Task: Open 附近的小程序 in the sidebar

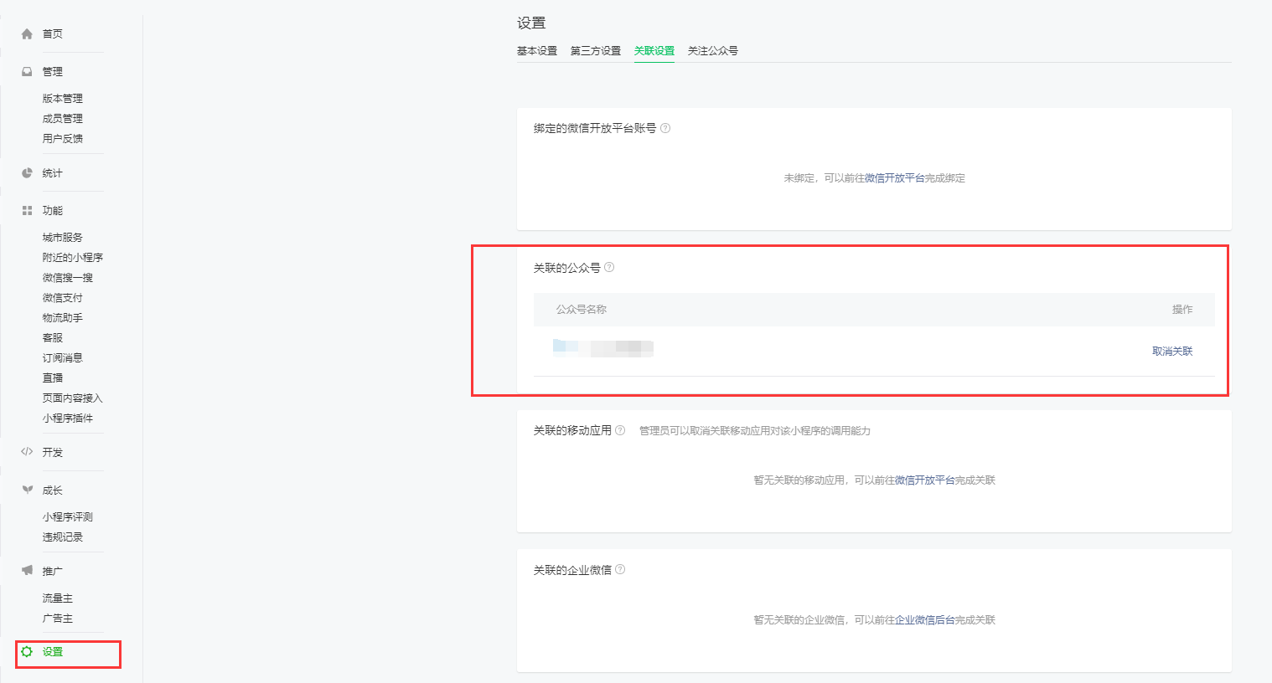Action: point(73,257)
